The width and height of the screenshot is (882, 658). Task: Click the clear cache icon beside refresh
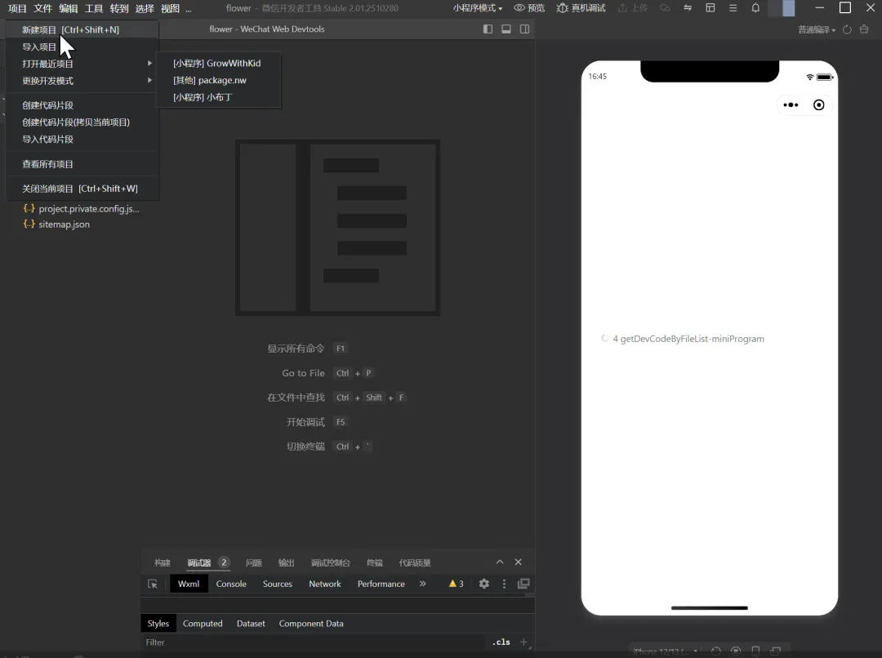pos(865,29)
